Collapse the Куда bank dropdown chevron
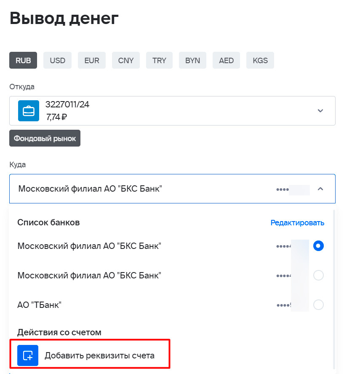Viewport: 344px width, 374px height. pyautogui.click(x=320, y=189)
